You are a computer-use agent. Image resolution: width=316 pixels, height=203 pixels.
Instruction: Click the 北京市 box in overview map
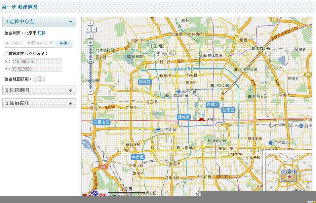(x=289, y=176)
